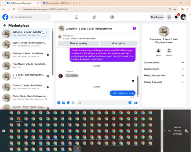Open the notification center in system tray
Viewport: 191px width, 152px height.
(x=186, y=131)
